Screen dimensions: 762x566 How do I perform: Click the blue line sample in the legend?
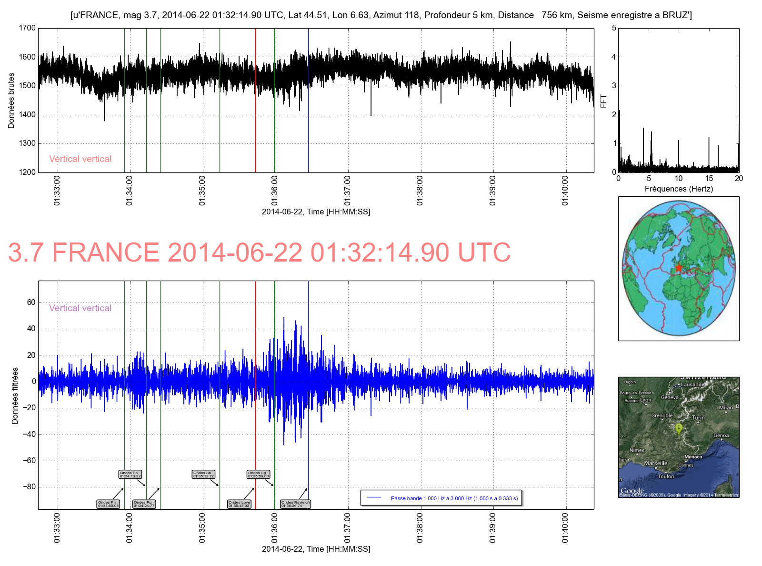374,498
